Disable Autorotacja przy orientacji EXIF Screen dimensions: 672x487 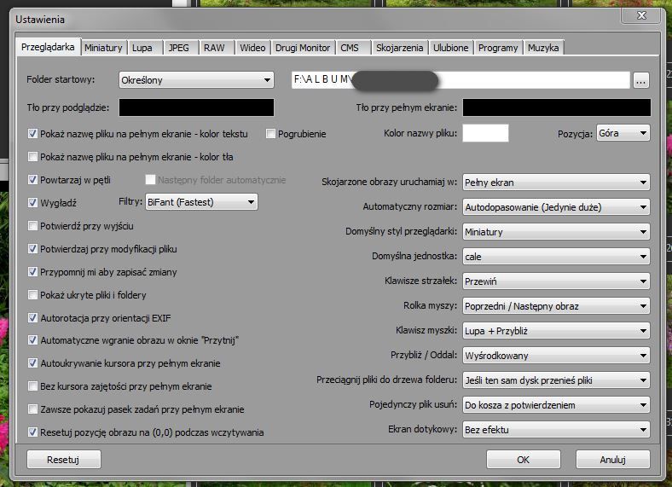[33, 318]
